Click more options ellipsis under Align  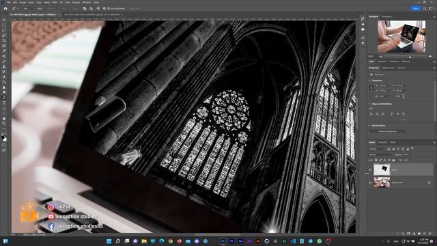404,120
